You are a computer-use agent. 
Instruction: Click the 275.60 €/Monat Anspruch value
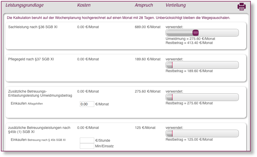coord(148,92)
